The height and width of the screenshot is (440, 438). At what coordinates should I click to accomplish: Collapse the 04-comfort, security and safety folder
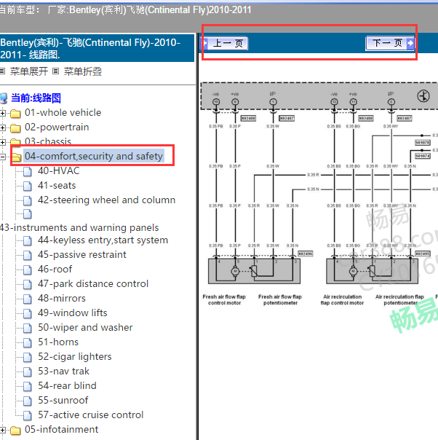click(3, 157)
